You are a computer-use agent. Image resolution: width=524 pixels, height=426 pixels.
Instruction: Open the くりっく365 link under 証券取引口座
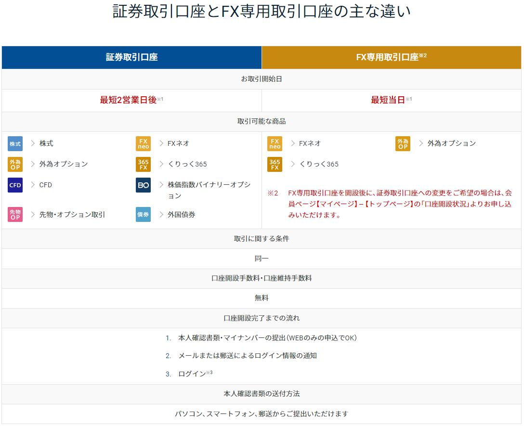click(x=187, y=164)
